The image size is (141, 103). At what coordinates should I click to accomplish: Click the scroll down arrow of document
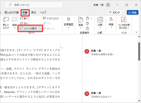click(139, 101)
